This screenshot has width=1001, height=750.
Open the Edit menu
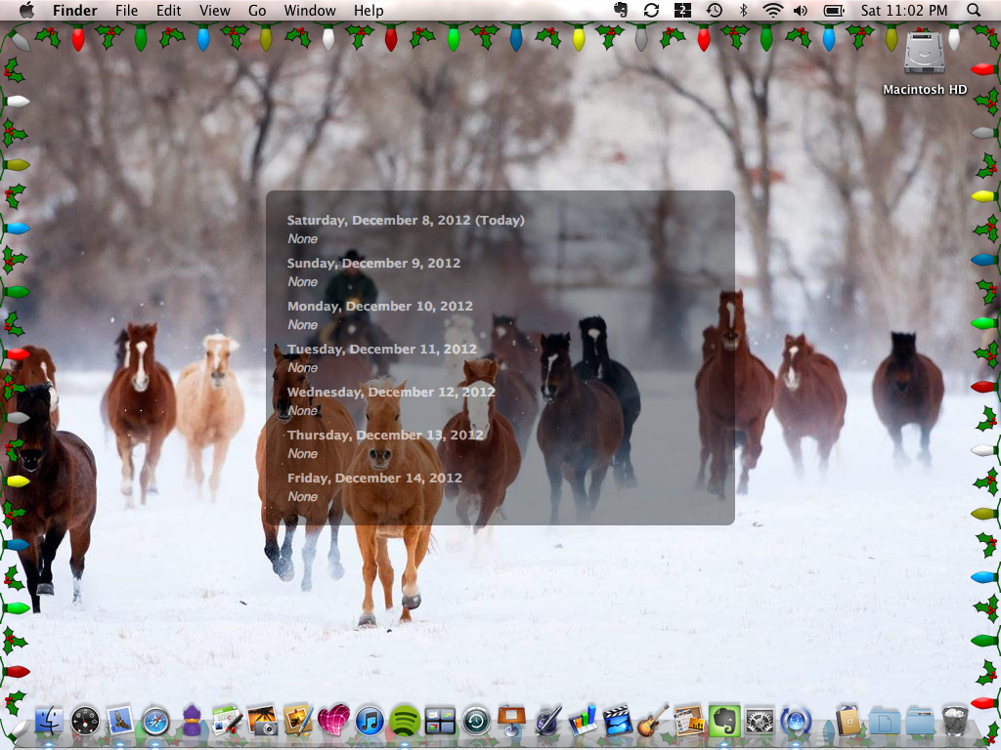168,10
